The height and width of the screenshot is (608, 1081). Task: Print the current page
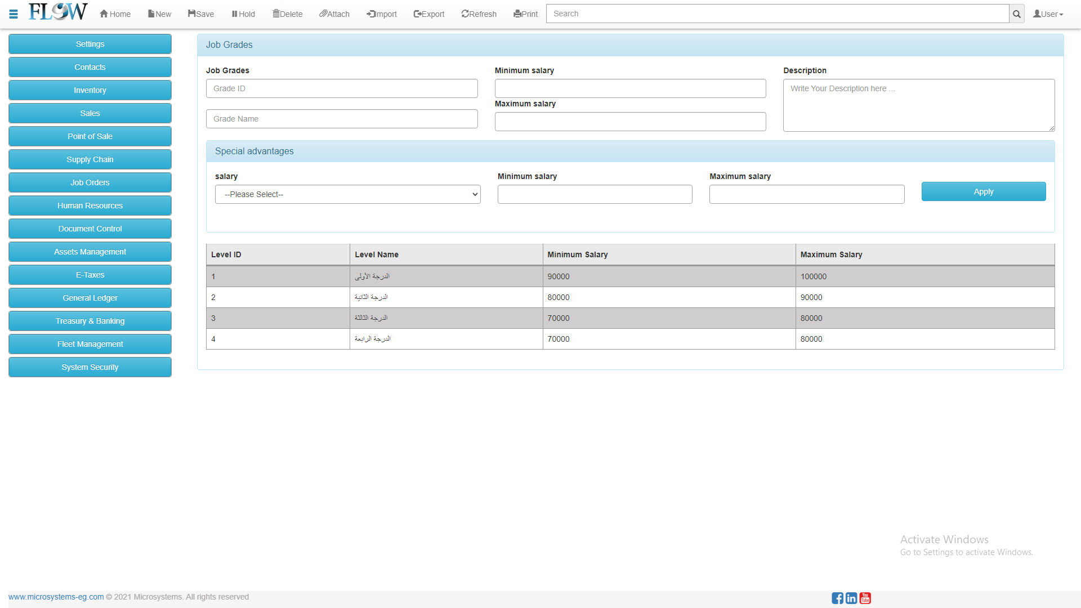click(x=526, y=14)
